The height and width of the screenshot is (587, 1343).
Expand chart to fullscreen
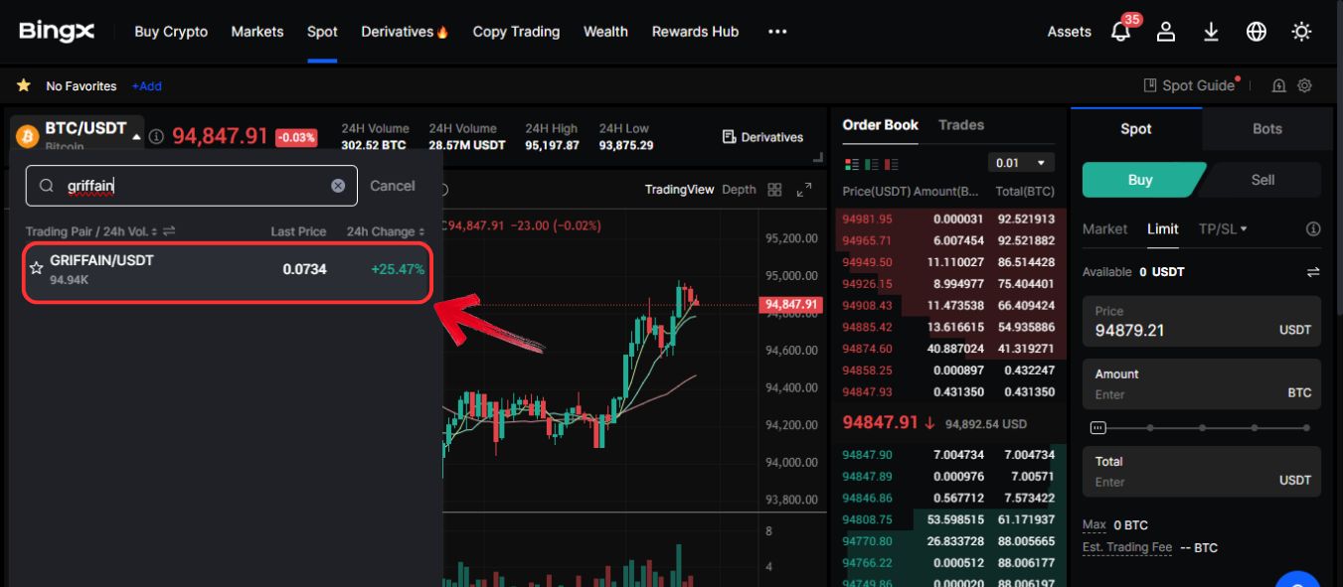pos(805,190)
